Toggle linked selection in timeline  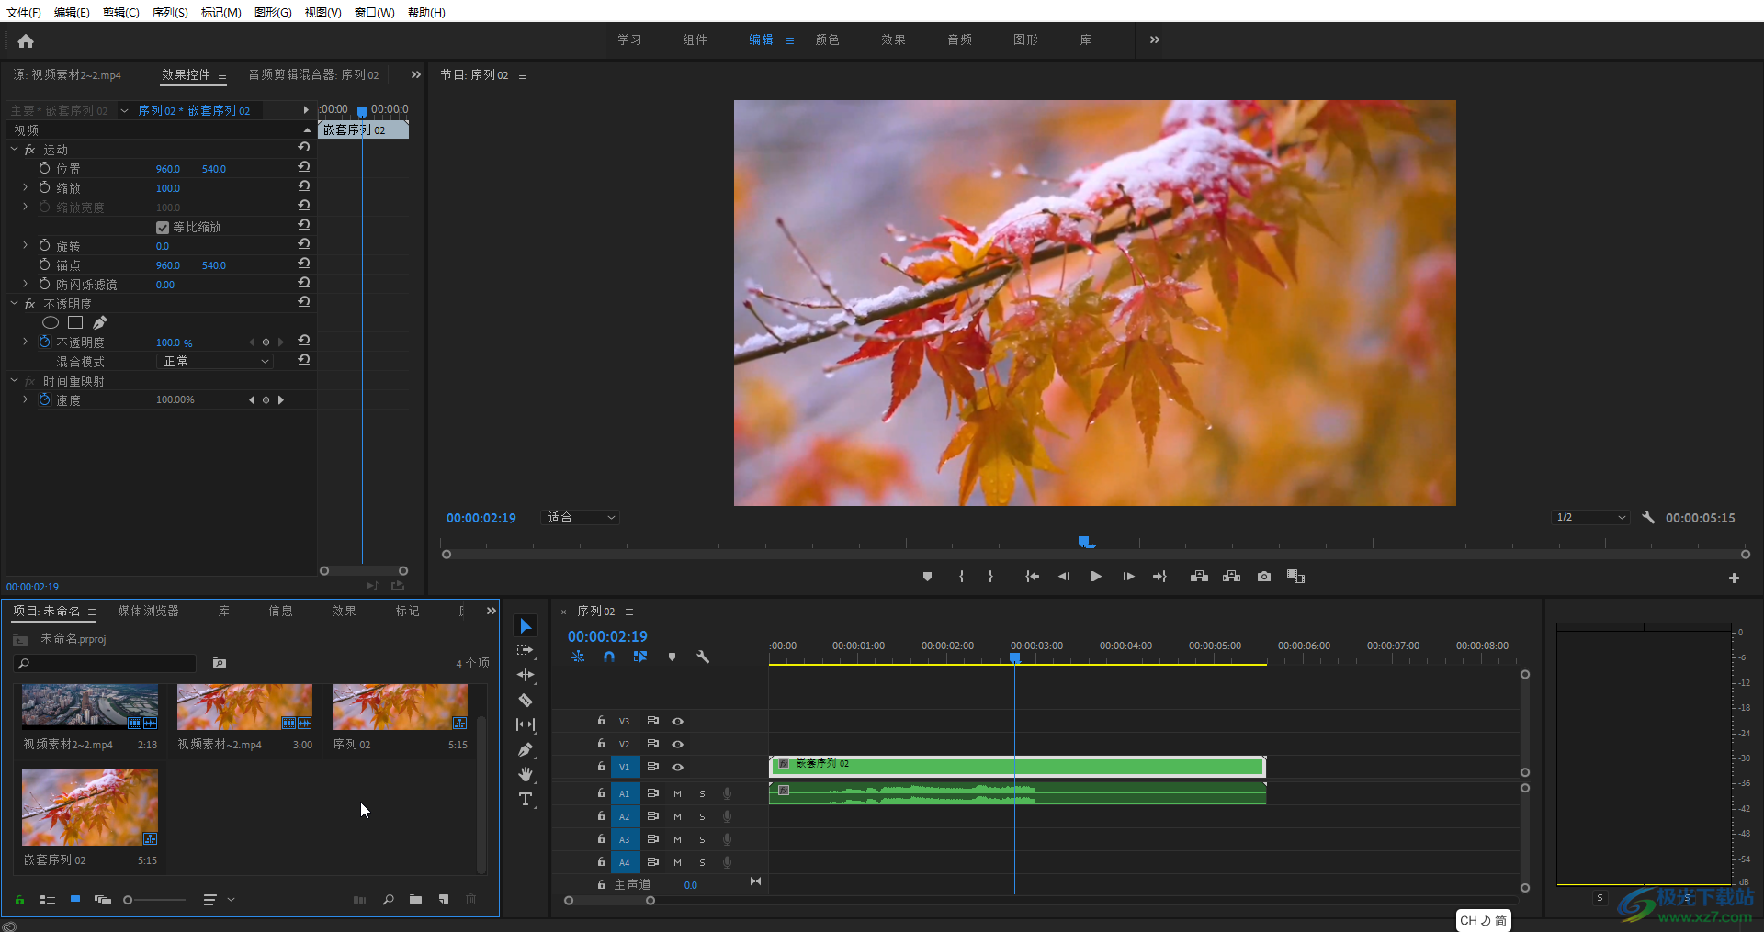click(640, 657)
